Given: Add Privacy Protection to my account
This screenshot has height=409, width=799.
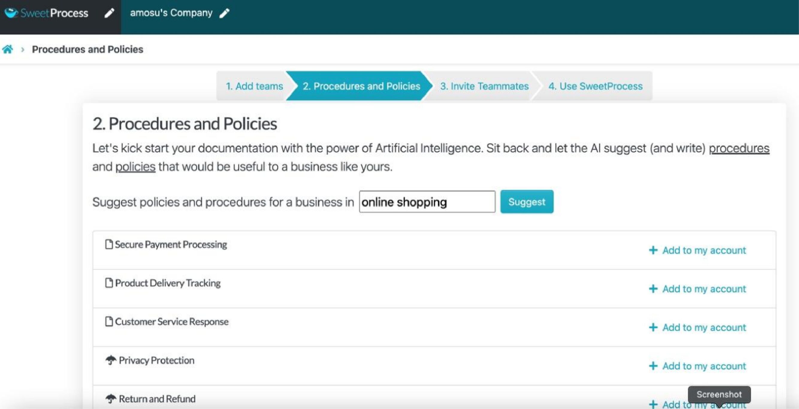Looking at the screenshot, I should point(697,366).
